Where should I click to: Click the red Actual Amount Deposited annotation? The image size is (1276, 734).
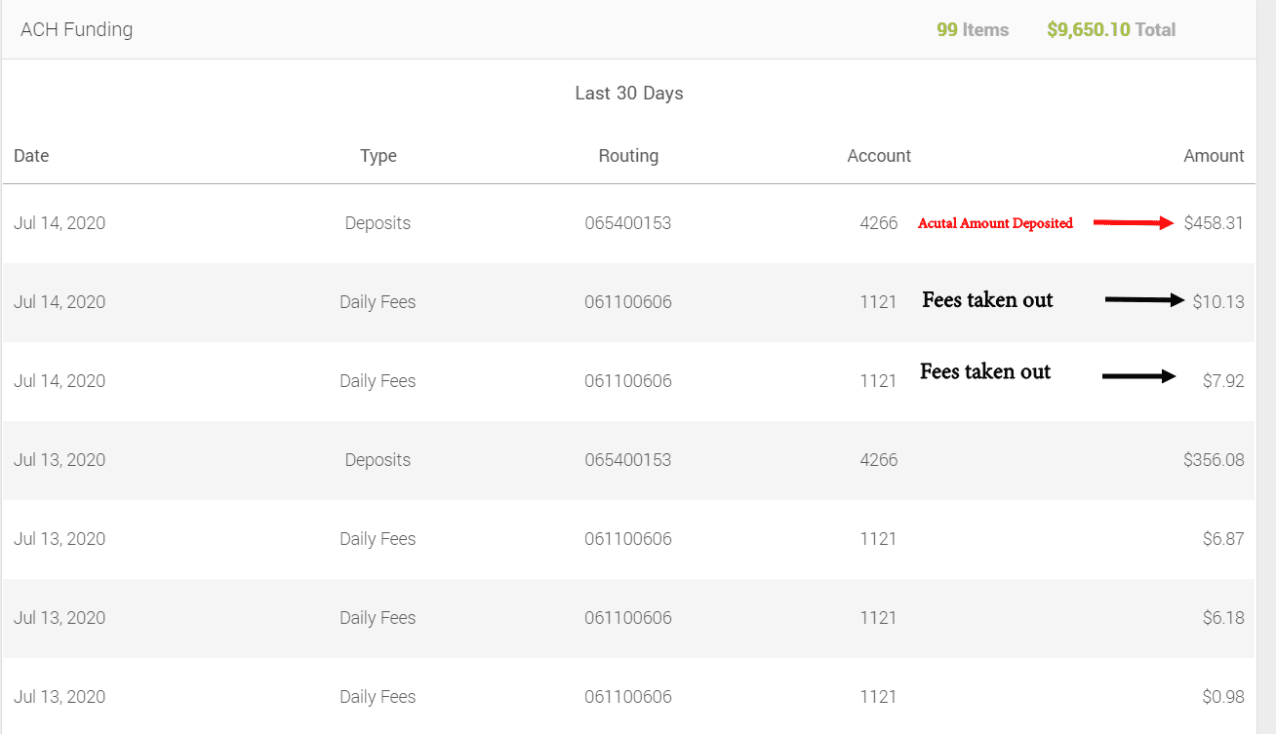tap(995, 223)
